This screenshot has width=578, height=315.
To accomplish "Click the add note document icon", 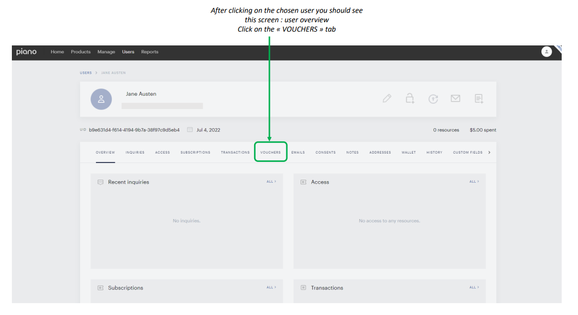I will click(x=479, y=98).
